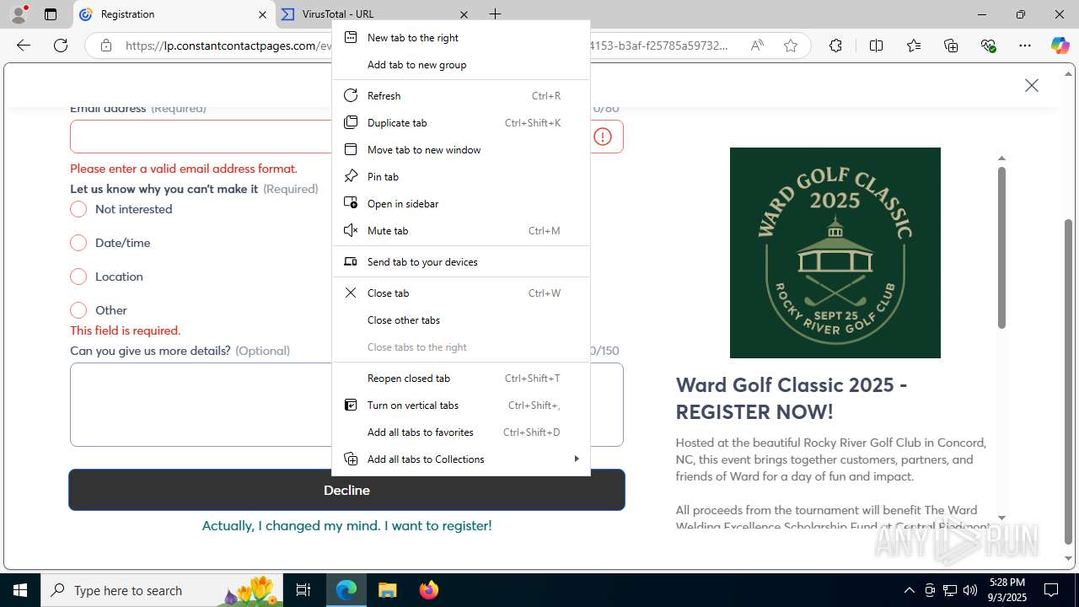Click the browser Back arrow
The height and width of the screenshot is (607, 1079).
[x=24, y=46]
